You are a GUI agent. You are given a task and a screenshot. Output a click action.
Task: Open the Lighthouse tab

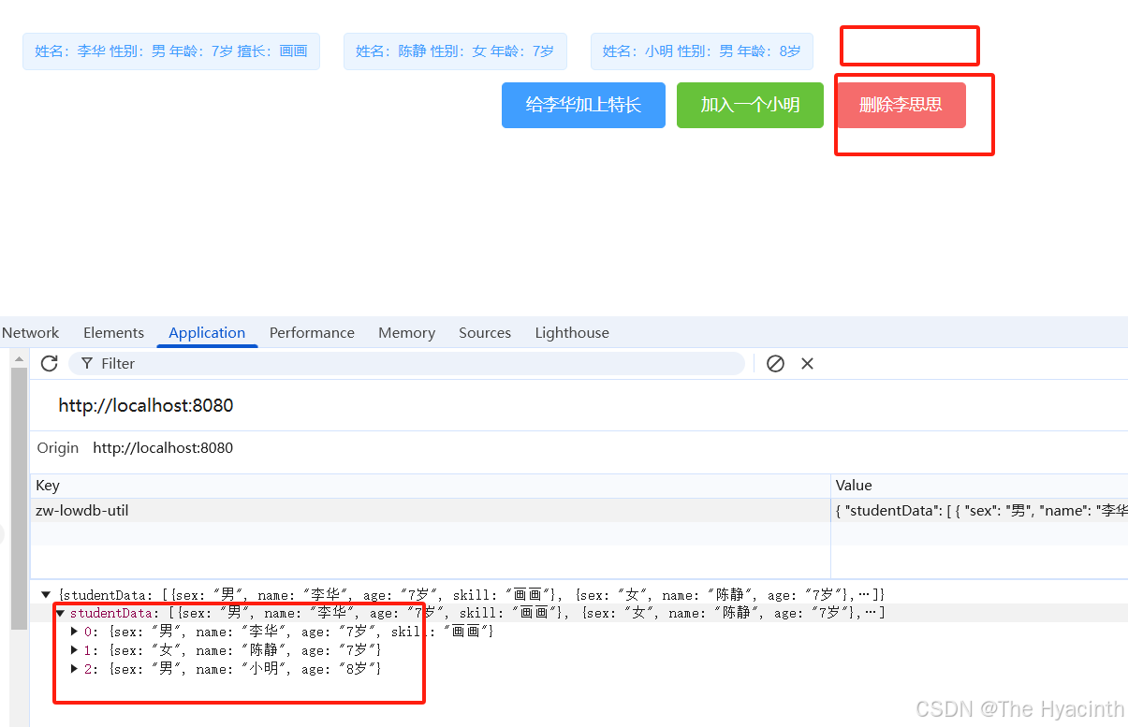(x=572, y=332)
